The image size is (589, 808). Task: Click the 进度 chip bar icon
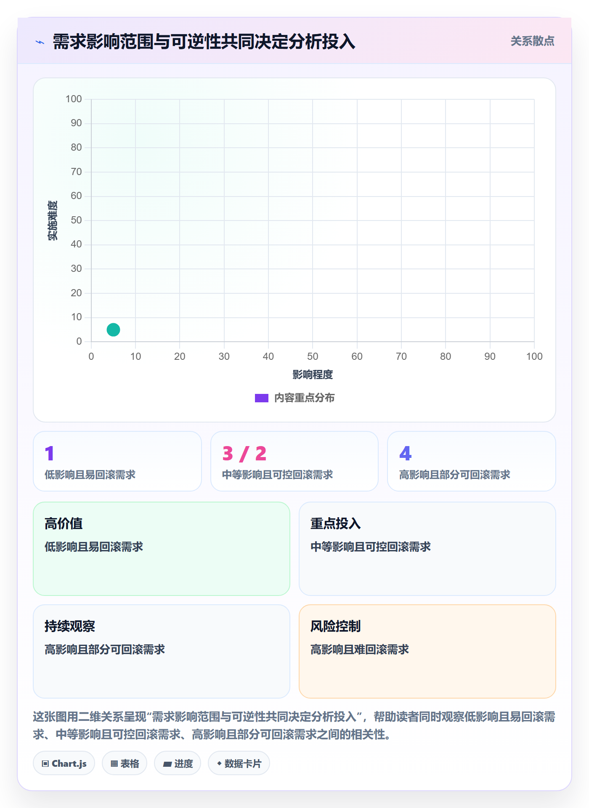(x=167, y=764)
